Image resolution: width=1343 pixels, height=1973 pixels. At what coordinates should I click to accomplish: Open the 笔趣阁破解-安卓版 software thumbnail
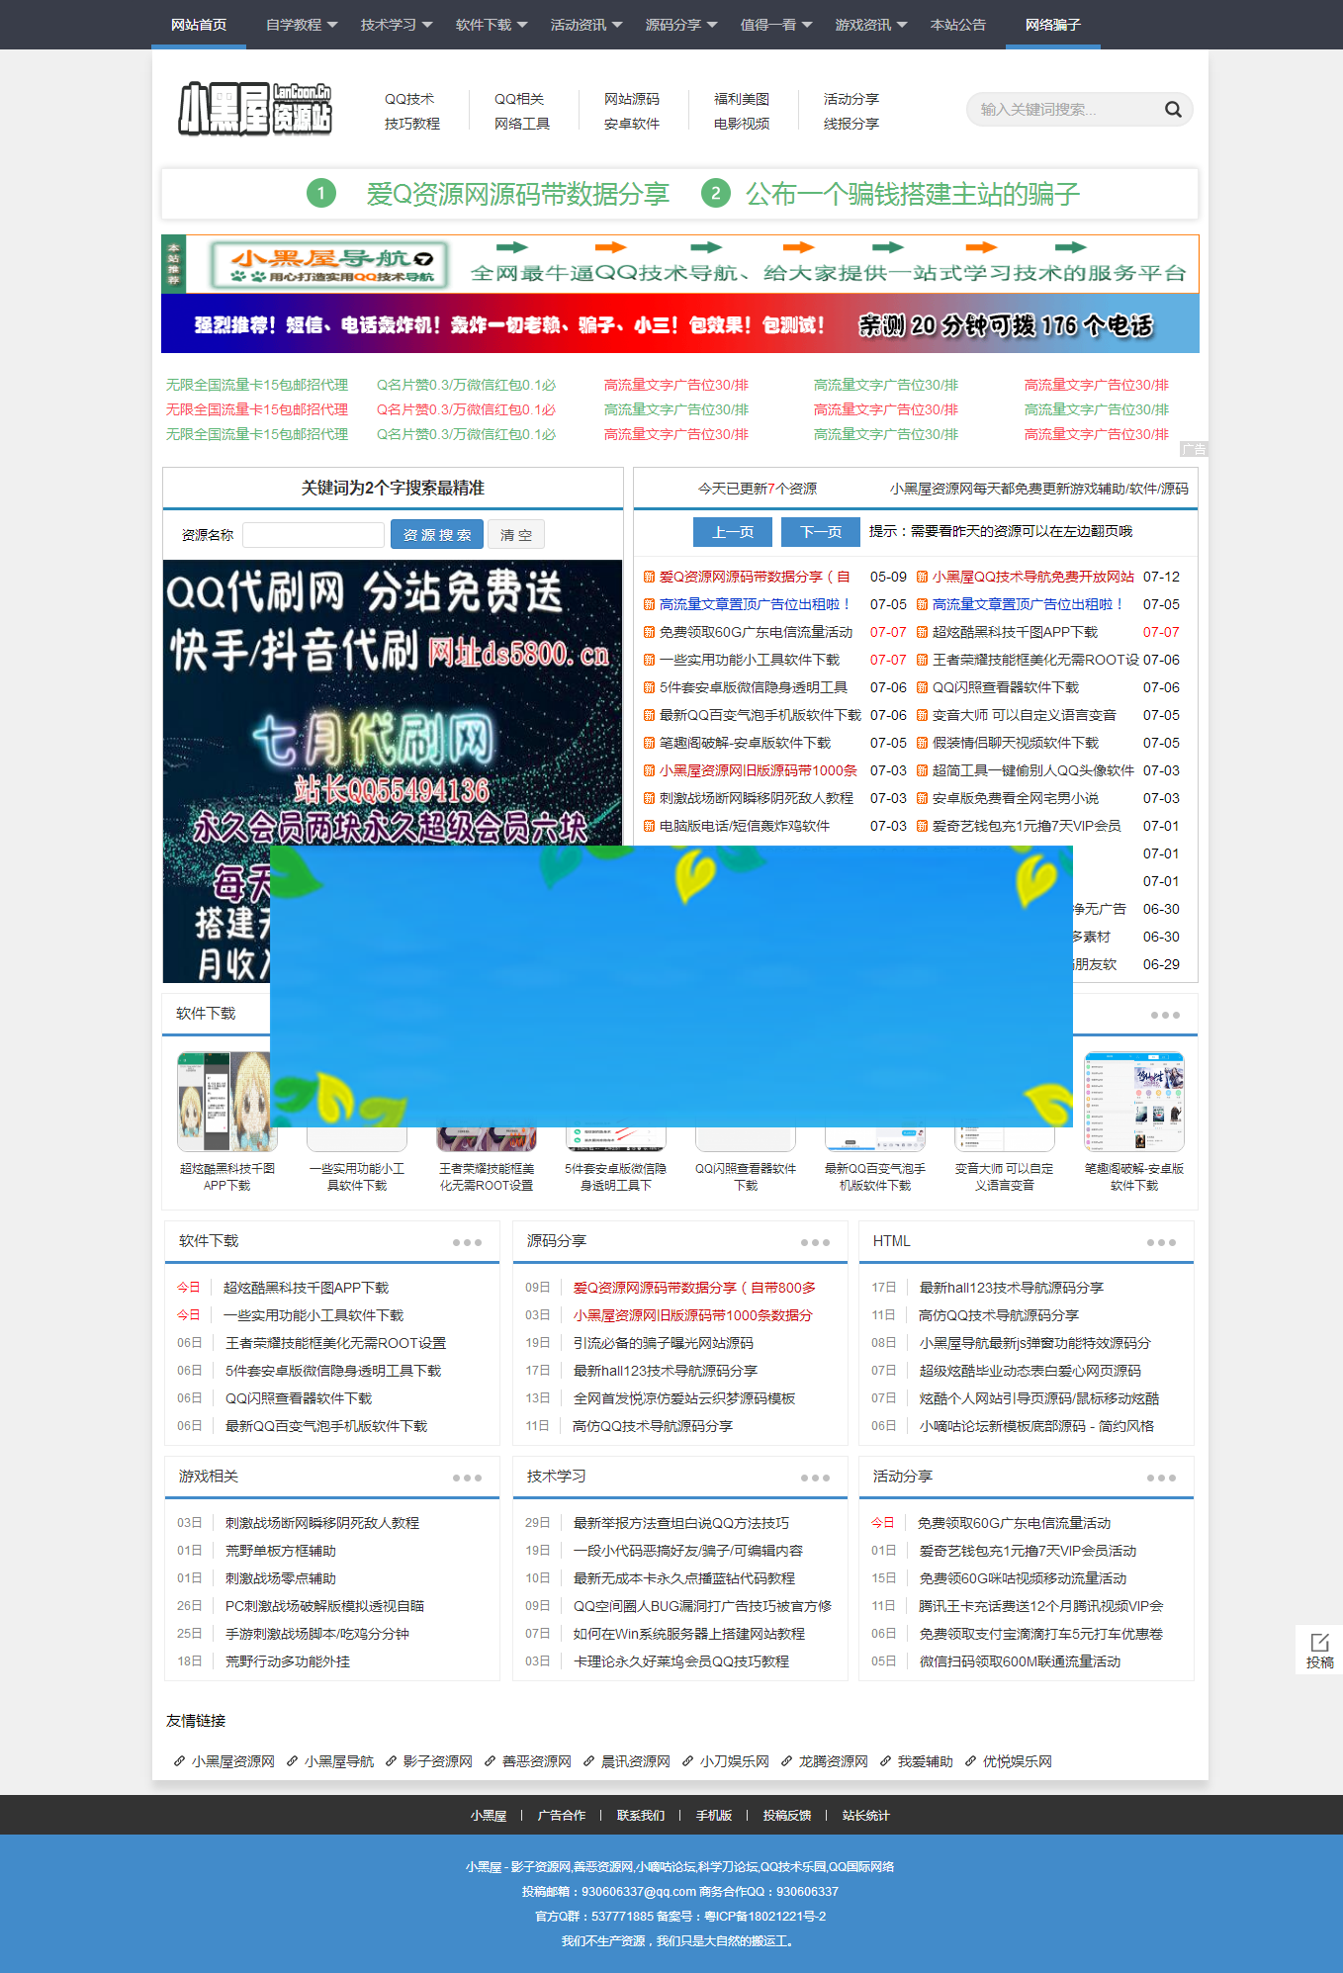pyautogui.click(x=1133, y=1102)
